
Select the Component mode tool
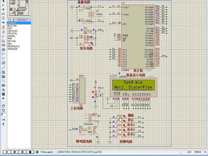pyautogui.click(x=3, y=5)
